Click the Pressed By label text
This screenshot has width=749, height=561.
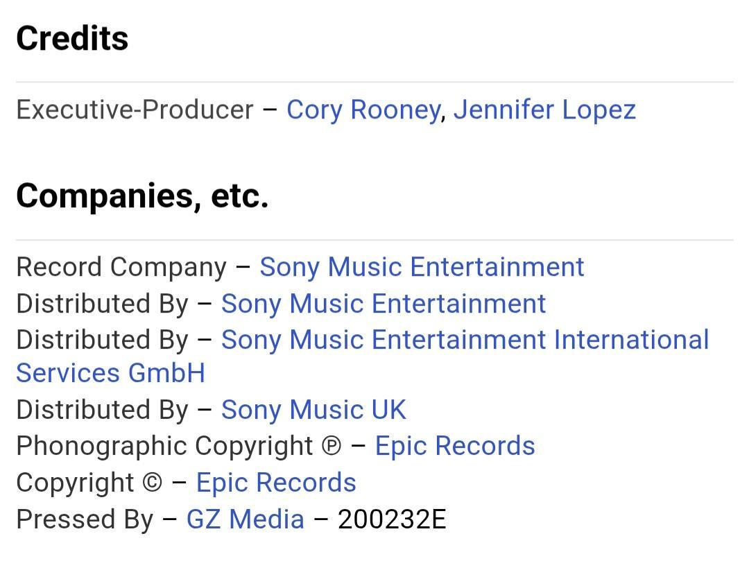[85, 519]
